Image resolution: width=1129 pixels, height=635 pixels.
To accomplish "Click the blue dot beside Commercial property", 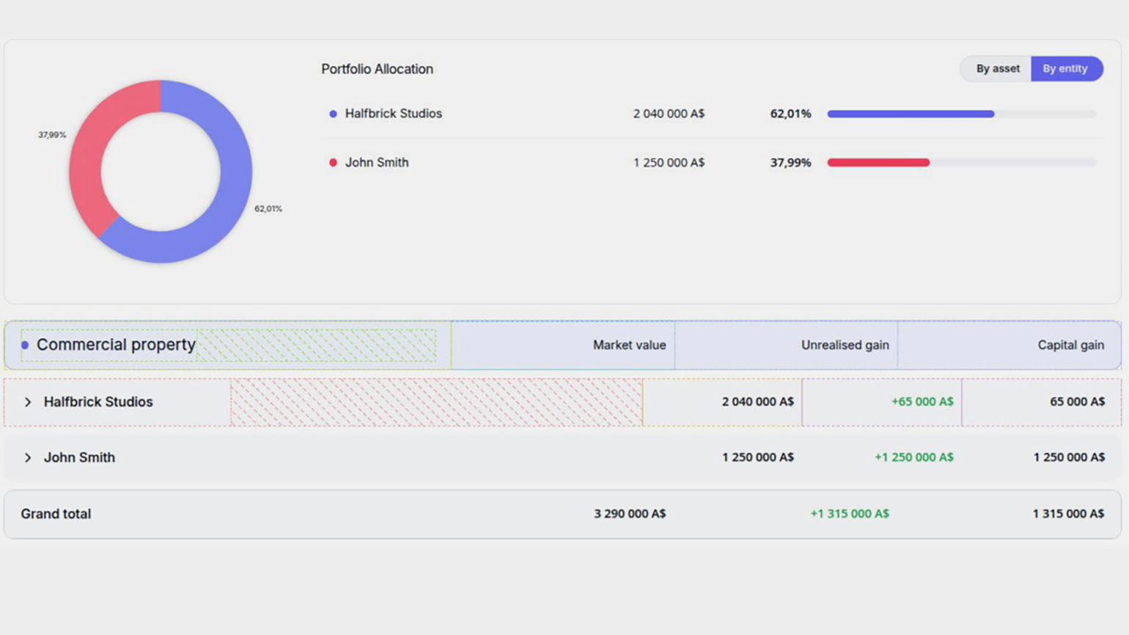I will point(25,345).
